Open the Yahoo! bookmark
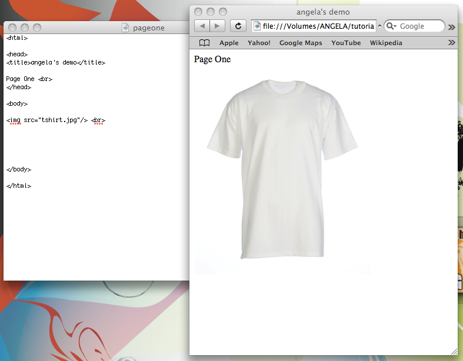The height and width of the screenshot is (361, 463). (x=259, y=43)
